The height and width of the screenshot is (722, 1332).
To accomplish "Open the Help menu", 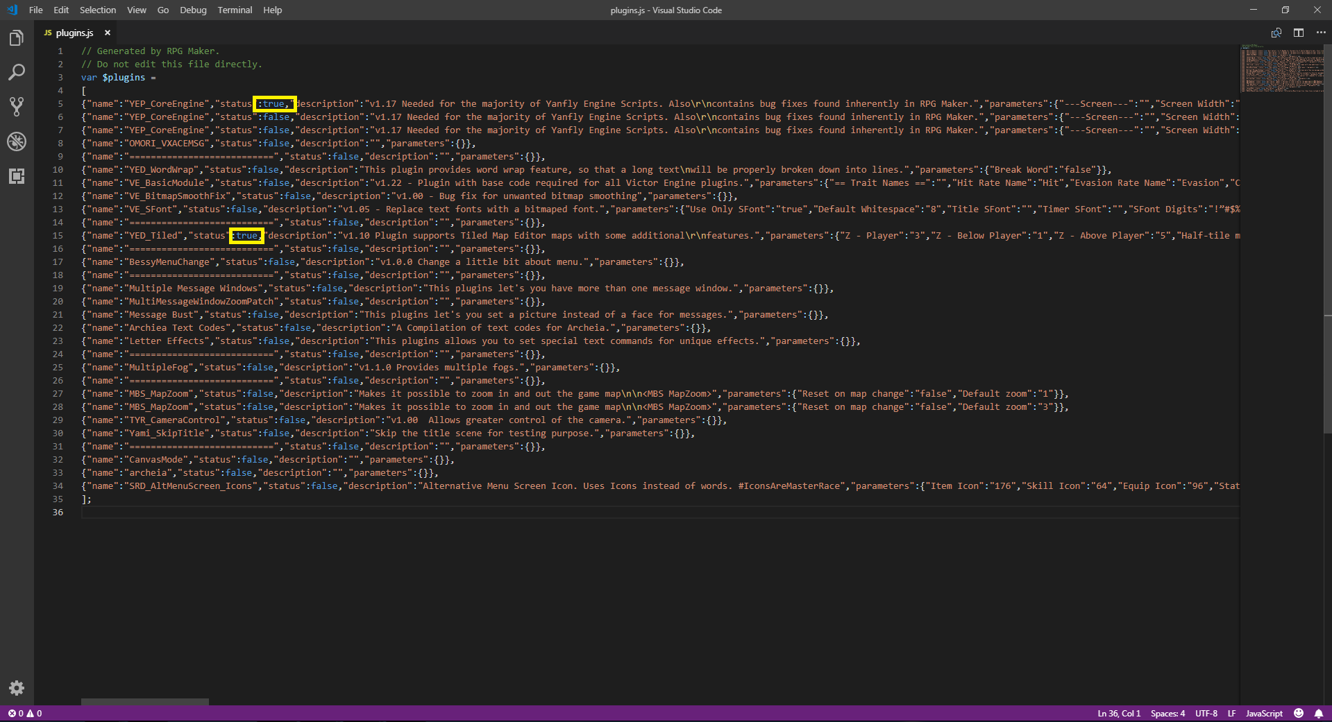I will [x=273, y=10].
